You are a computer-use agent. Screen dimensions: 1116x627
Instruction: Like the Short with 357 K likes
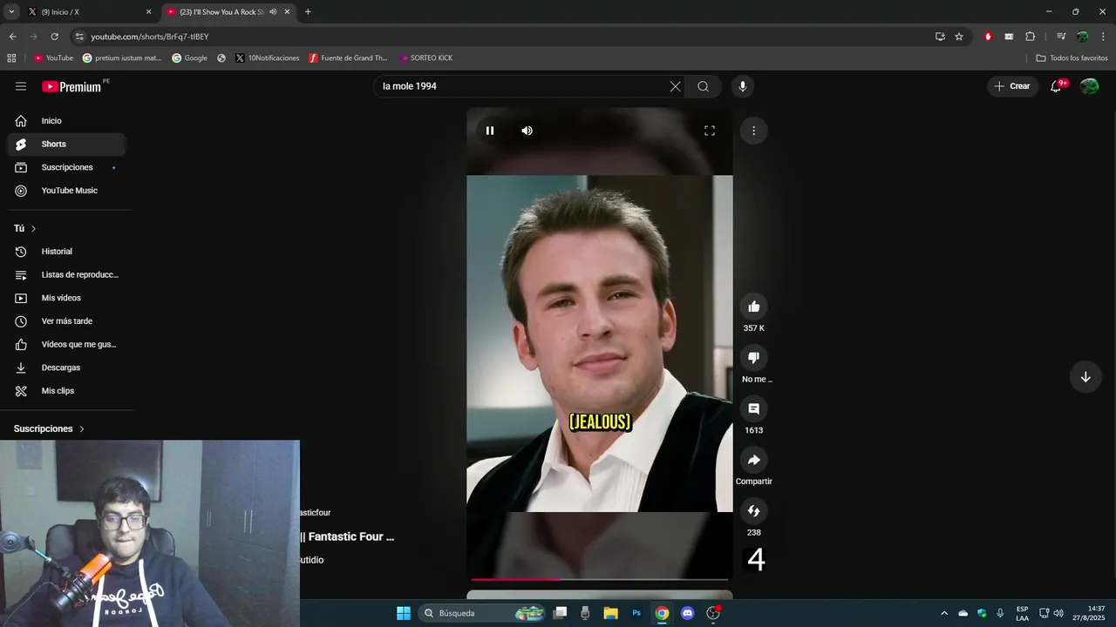tap(754, 307)
